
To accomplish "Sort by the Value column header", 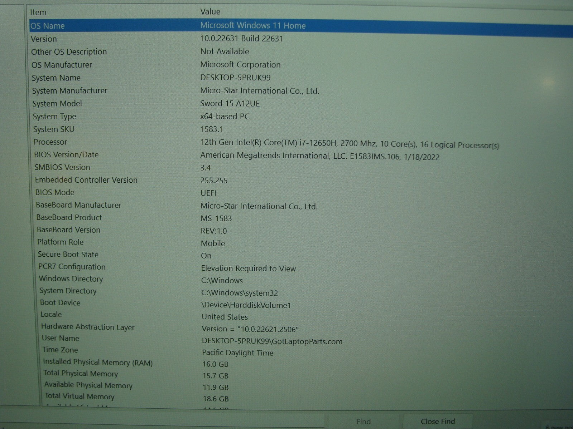I will coord(210,12).
